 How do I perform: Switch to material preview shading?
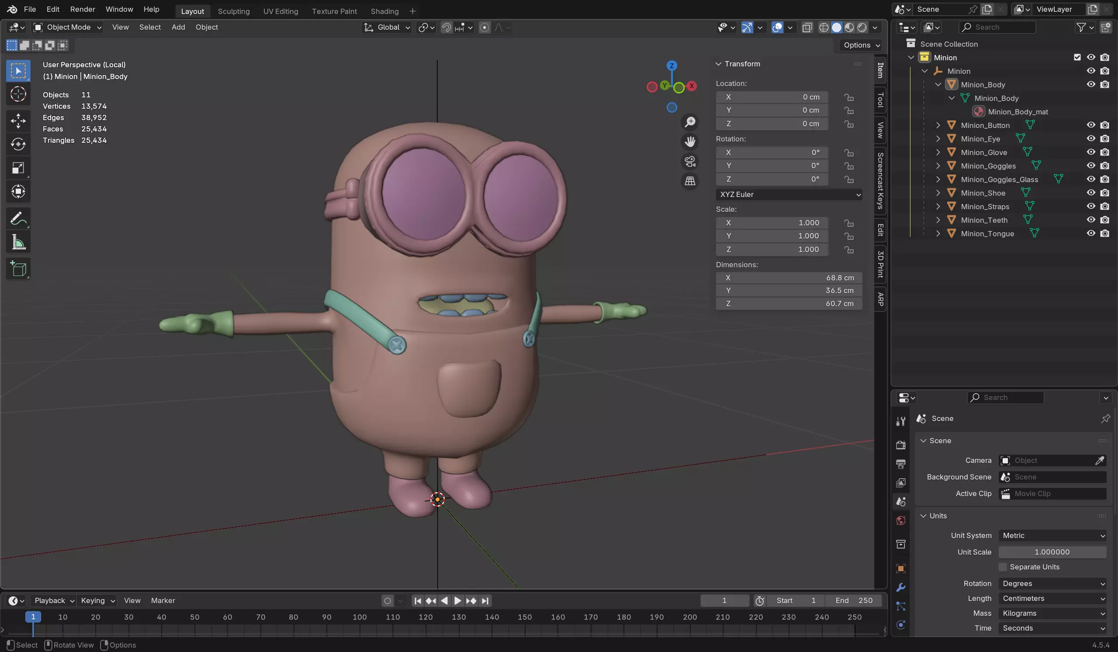(849, 28)
